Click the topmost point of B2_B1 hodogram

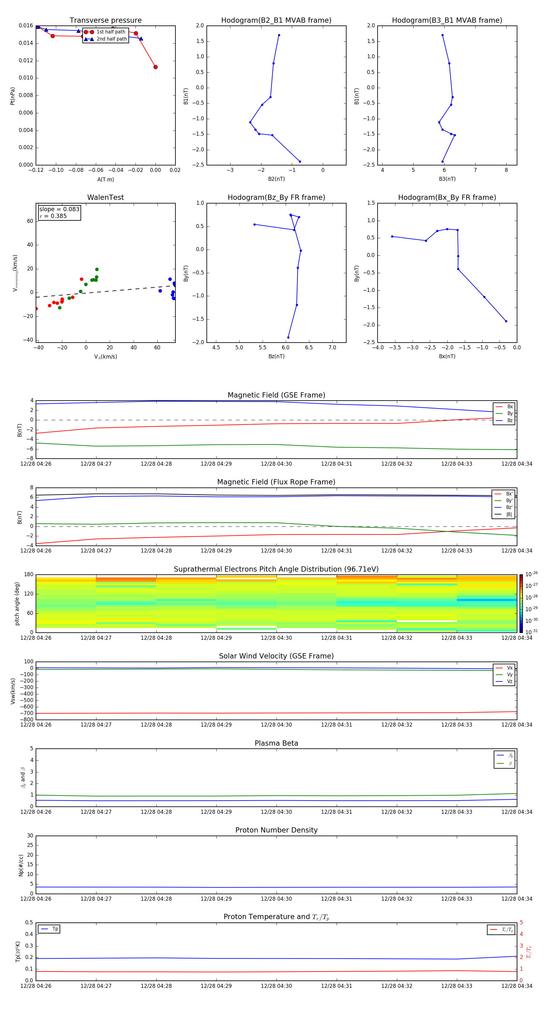pyautogui.click(x=279, y=35)
